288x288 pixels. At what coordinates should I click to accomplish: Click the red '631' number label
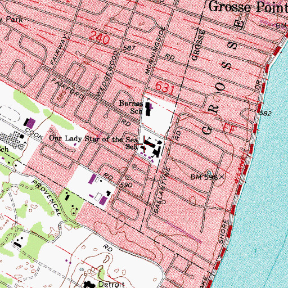point(165,88)
